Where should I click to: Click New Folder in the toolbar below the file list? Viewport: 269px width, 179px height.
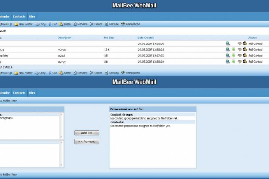click(23, 73)
